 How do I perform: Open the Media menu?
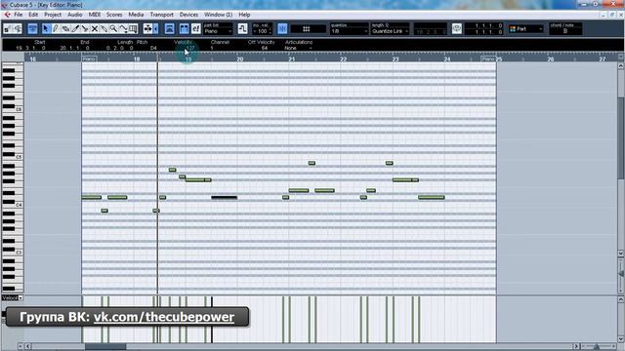point(136,15)
